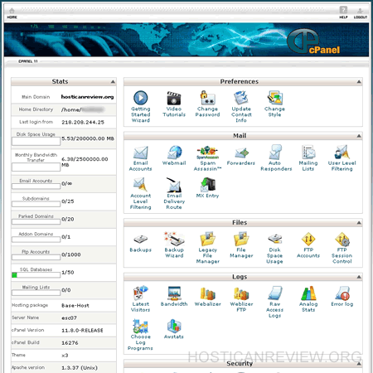Open Forwarders icon
The height and width of the screenshot is (373, 373).
[x=241, y=153]
